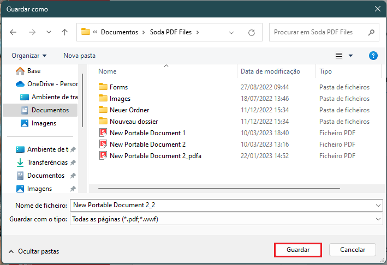The image size is (387, 265).
Task: Select OneDrive cloud icon in sidebar
Action: point(20,84)
